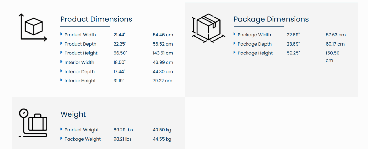Click the arrow beside Interior Height
Viewport: 368px width, 149px height.
pyautogui.click(x=61, y=80)
